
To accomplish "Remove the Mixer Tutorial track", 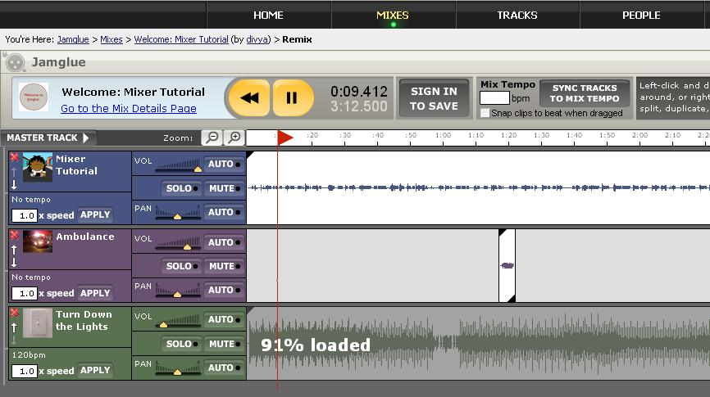I will 15,157.
